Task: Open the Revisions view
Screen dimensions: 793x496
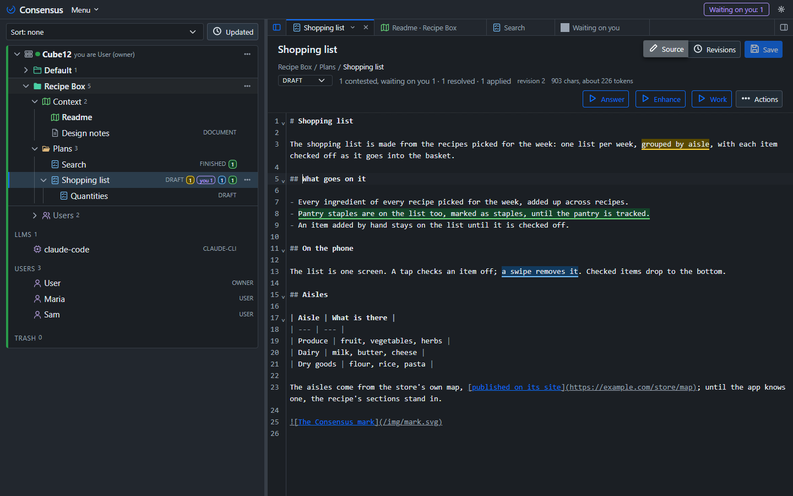Action: [714, 49]
